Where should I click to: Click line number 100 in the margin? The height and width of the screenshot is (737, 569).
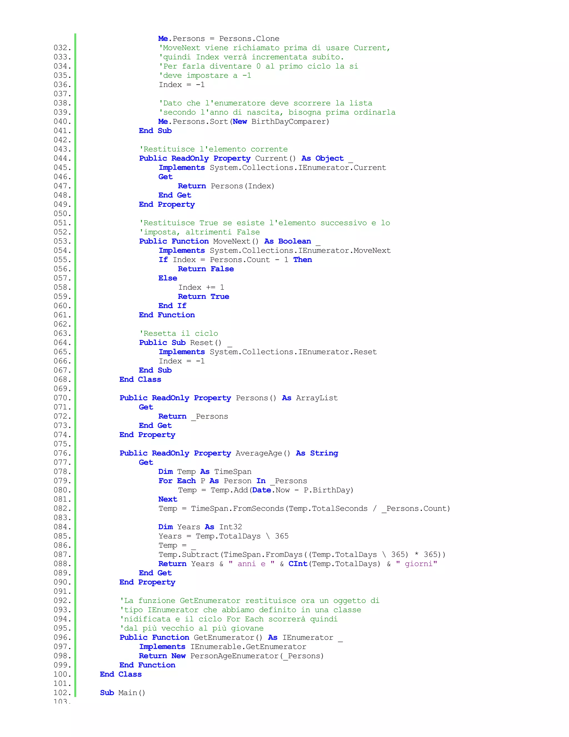(62, 674)
